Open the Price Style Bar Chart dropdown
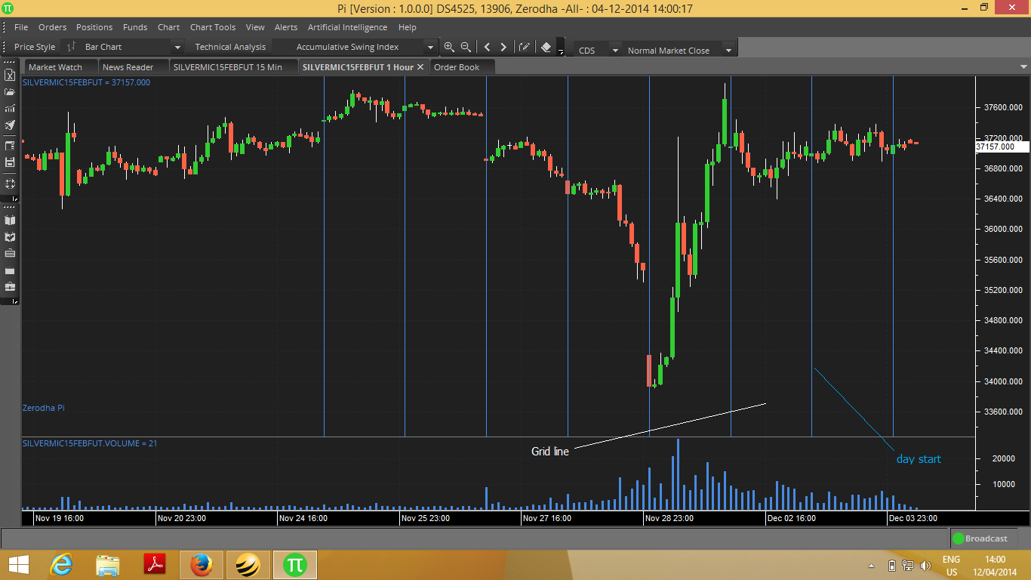Image resolution: width=1031 pixels, height=580 pixels. click(x=177, y=47)
